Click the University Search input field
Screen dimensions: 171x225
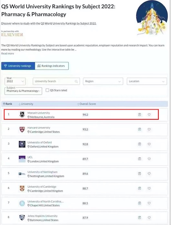click(56, 81)
